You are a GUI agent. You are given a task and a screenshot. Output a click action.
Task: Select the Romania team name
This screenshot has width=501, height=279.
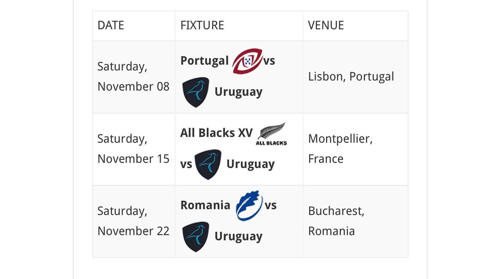coord(205,205)
